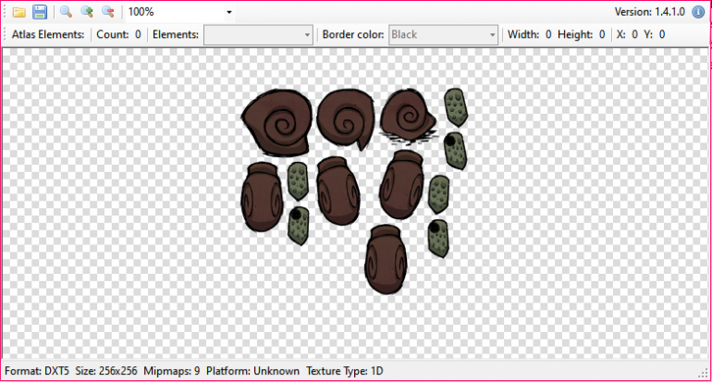Save the texture using the floppy disk icon
Viewport: 712px width, 382px height.
pos(40,12)
